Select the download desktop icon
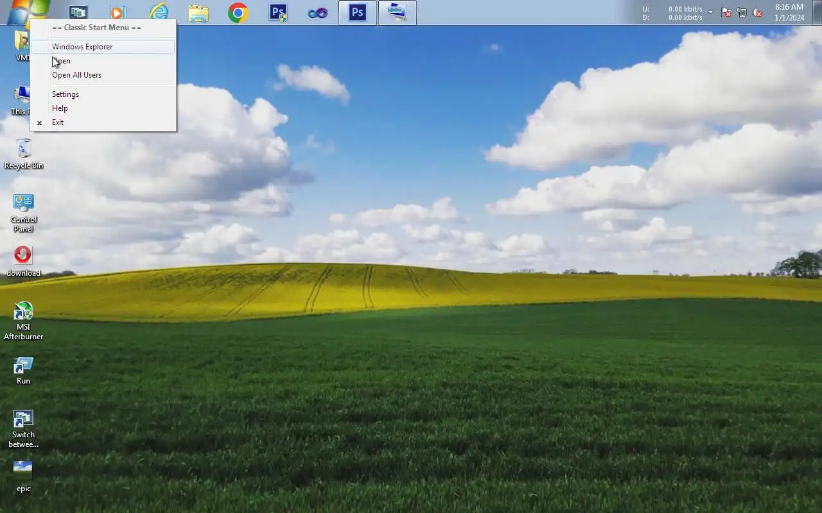This screenshot has height=513, width=822. click(24, 261)
